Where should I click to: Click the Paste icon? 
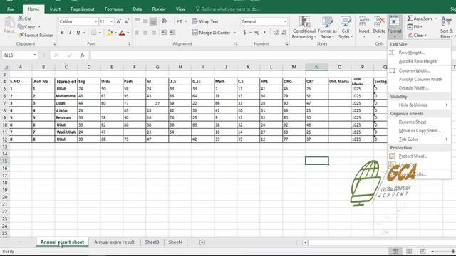coord(9,22)
